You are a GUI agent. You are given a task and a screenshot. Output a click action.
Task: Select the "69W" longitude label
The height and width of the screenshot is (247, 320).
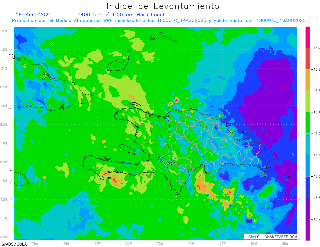[254, 243]
